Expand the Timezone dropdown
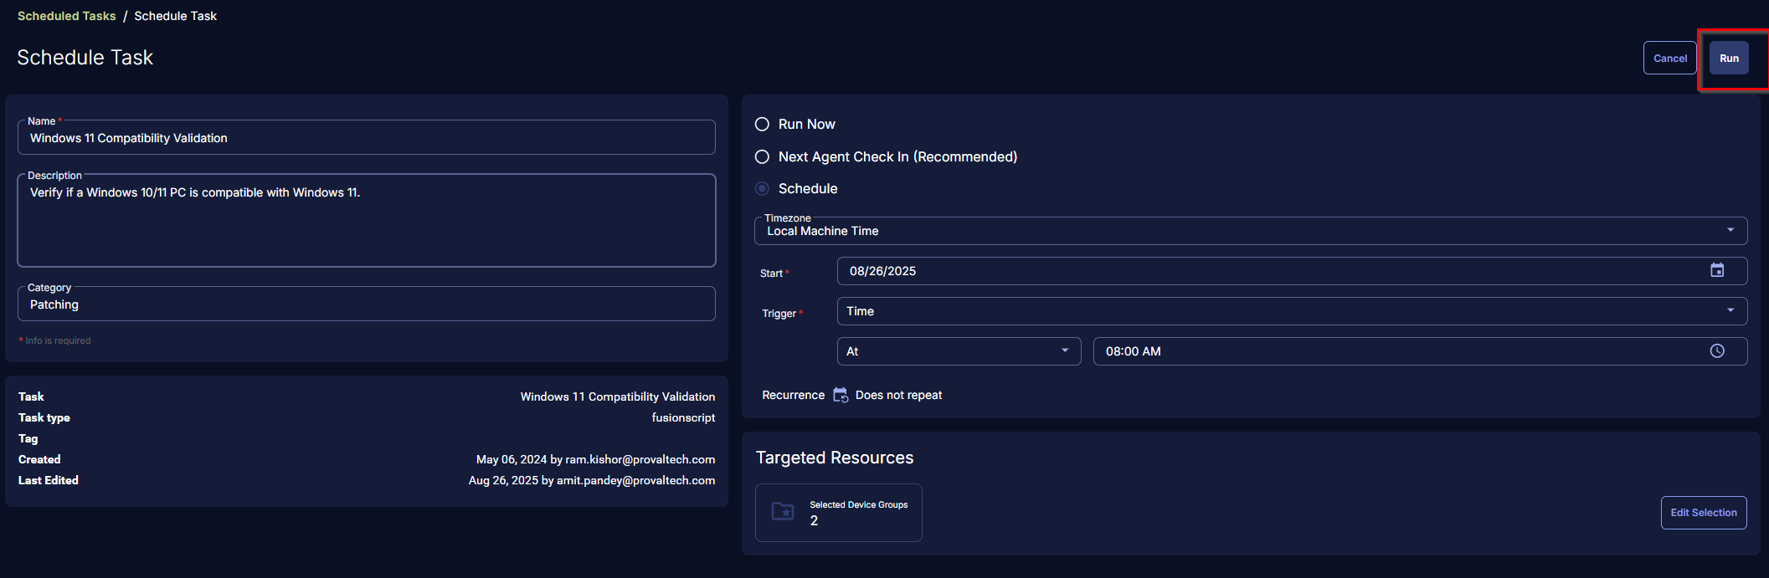This screenshot has width=1769, height=578. tap(1251, 231)
